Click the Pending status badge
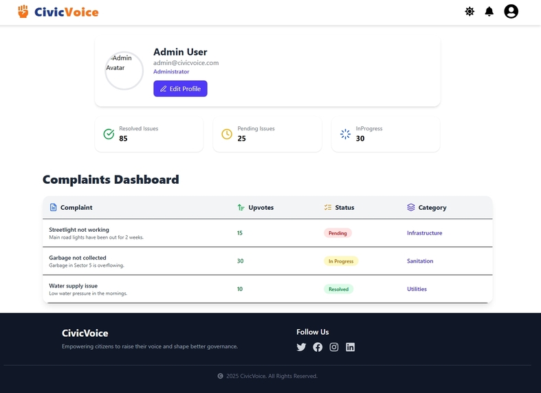This screenshot has height=393, width=541. (338, 233)
